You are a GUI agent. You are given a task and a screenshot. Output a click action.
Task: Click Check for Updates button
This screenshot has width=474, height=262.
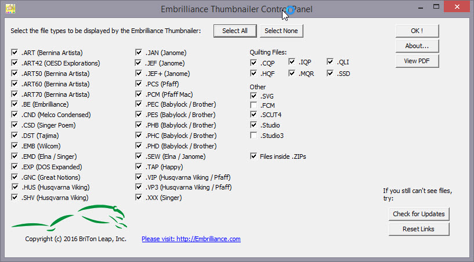point(419,214)
